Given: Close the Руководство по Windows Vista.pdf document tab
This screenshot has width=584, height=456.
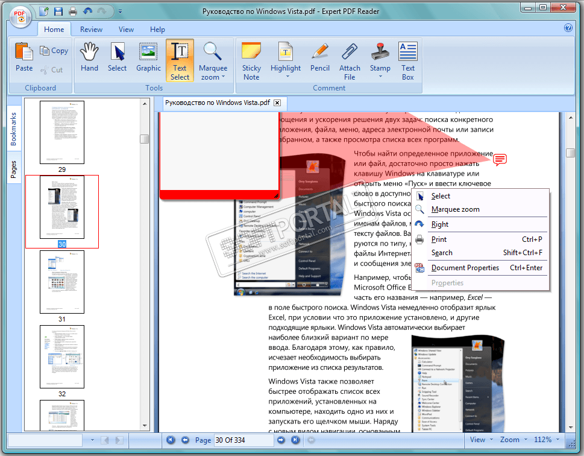Looking at the screenshot, I should point(277,103).
